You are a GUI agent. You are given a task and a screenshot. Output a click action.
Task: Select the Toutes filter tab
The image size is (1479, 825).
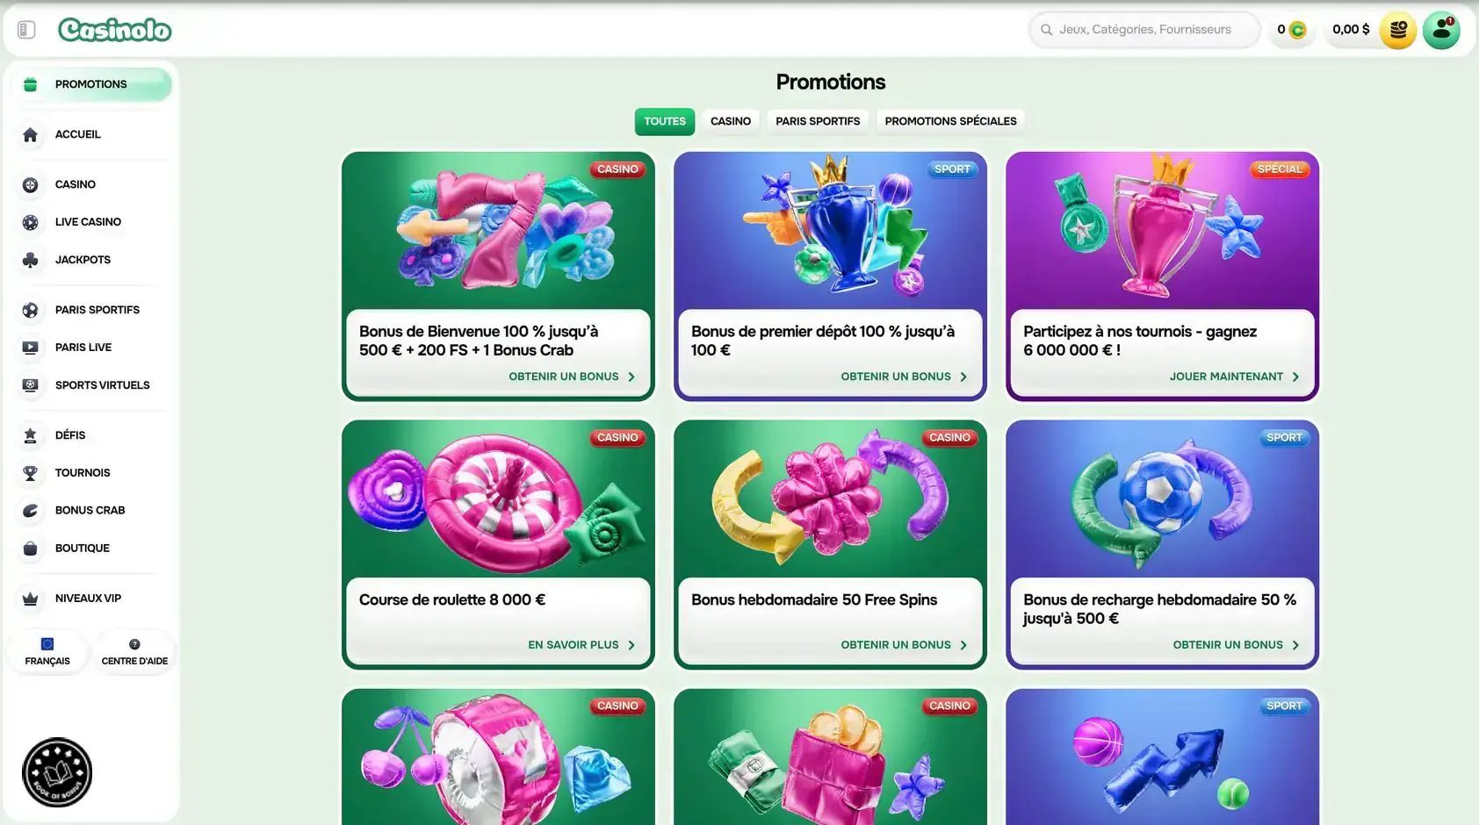(x=665, y=121)
